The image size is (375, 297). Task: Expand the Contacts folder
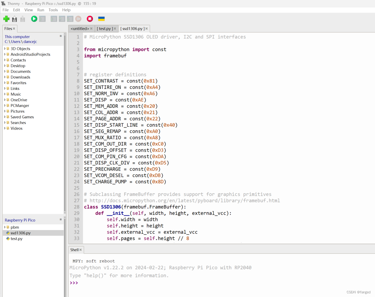[x=5, y=60]
